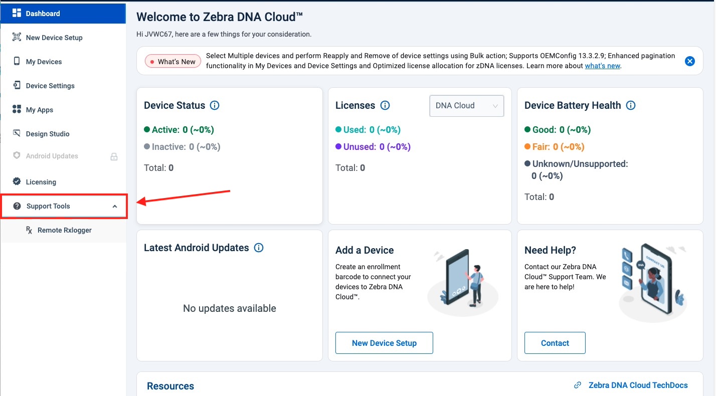716x396 pixels.
Task: Open the what's new hyperlink
Action: tap(603, 66)
